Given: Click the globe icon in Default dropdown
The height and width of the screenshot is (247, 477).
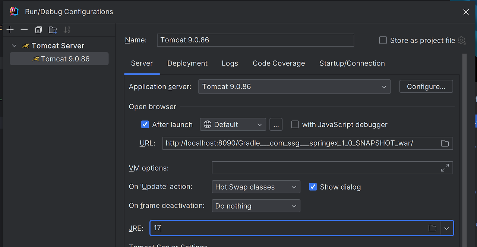Looking at the screenshot, I should (x=208, y=124).
